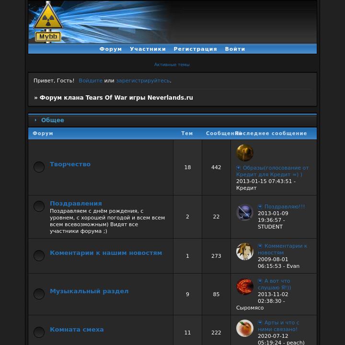The image size is (345, 345).
Task: Open the Творчество forum
Action: [x=70, y=164]
